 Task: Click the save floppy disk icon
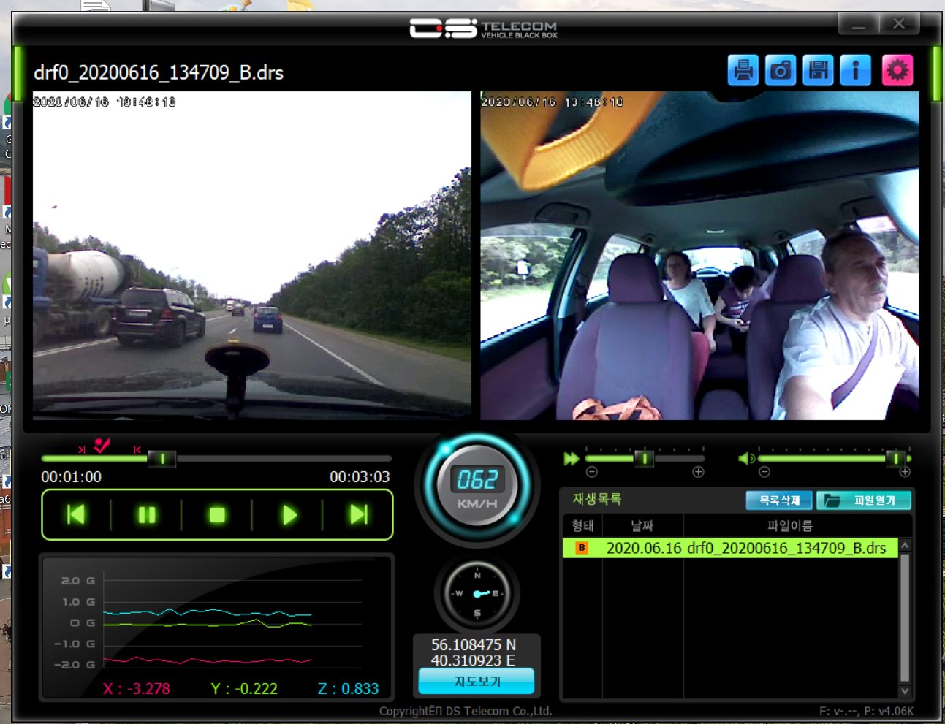pos(818,71)
